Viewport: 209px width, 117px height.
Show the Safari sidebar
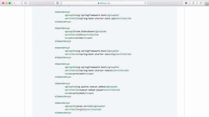tap(26, 3)
